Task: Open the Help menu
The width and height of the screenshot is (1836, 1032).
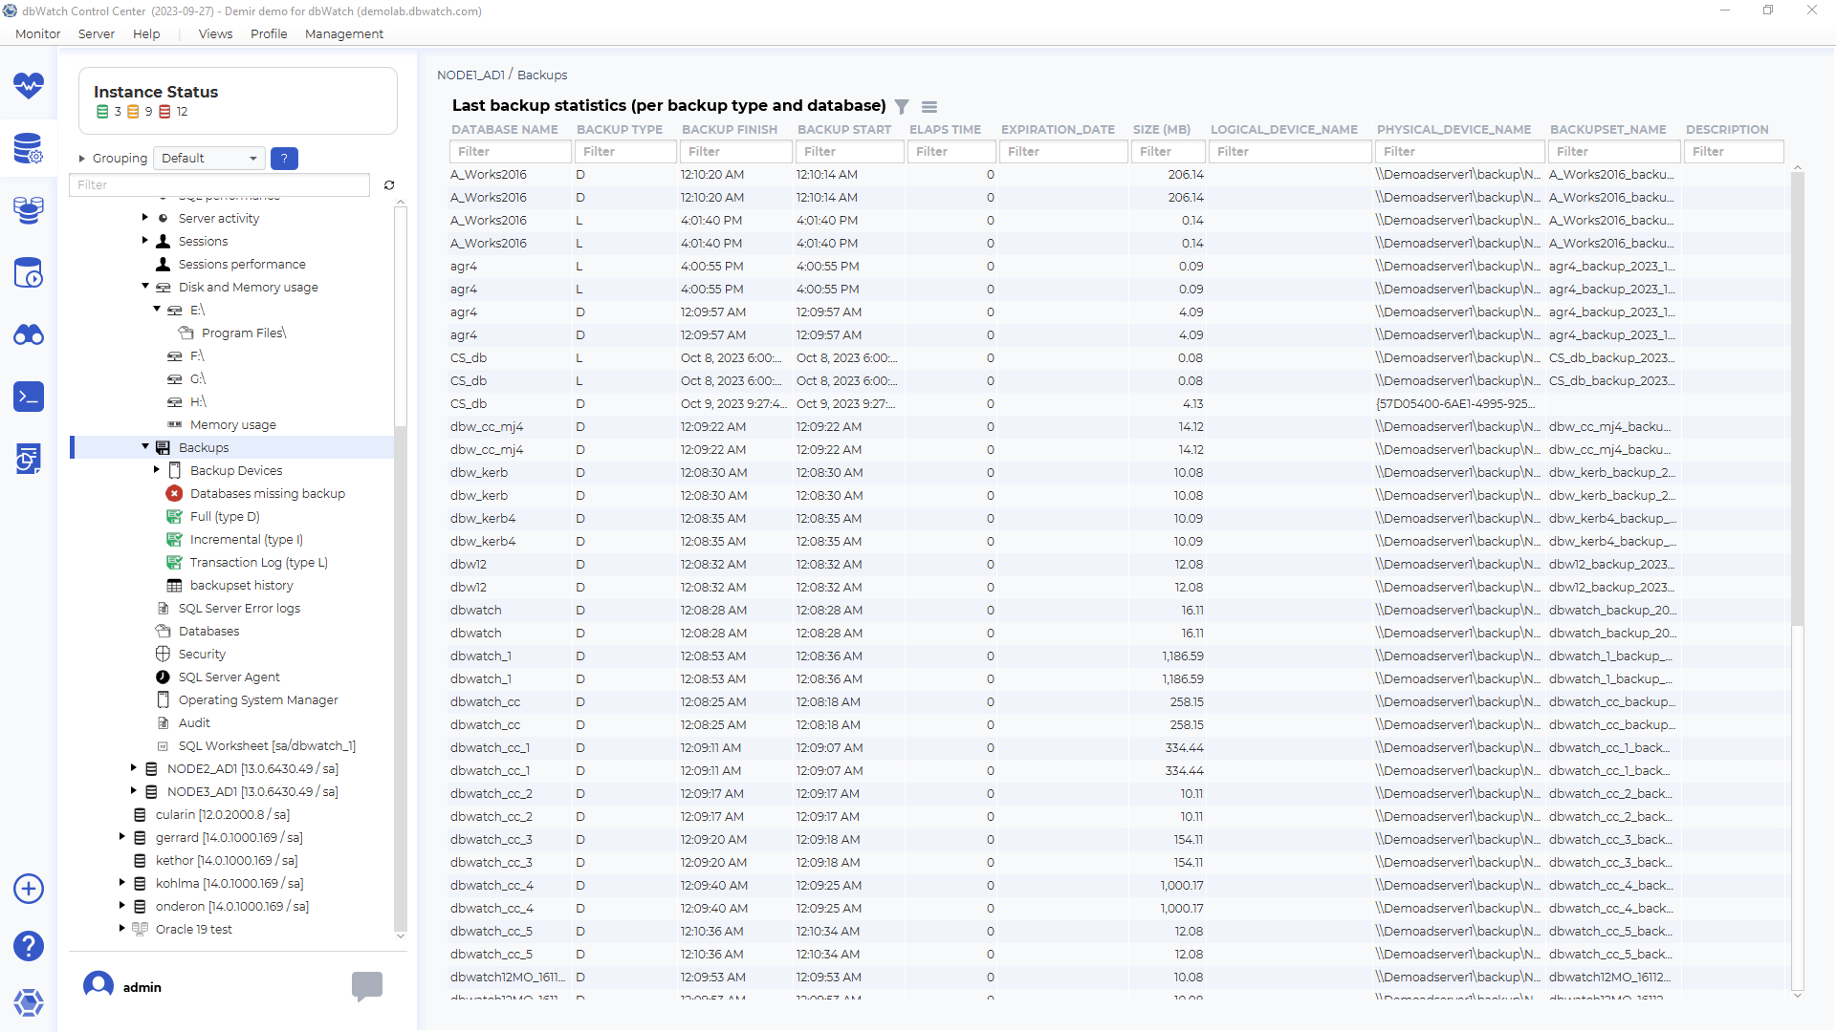Action: point(146,33)
